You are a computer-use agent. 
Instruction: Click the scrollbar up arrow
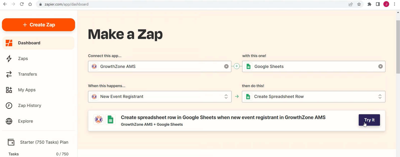[x=398, y=12]
